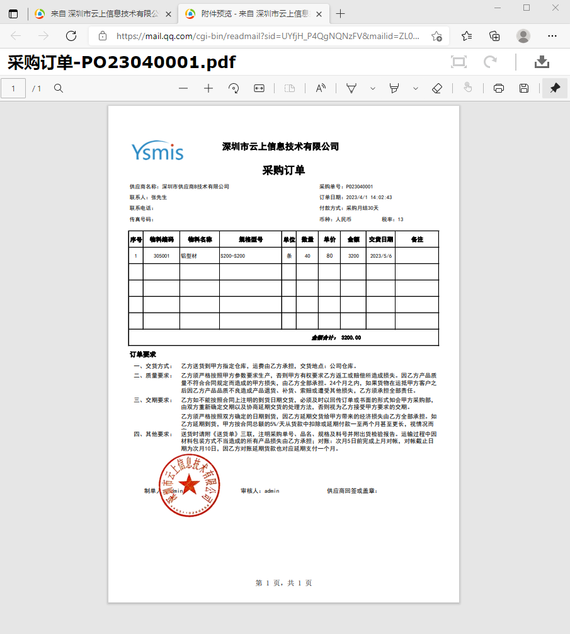Print the PDF document

[499, 88]
